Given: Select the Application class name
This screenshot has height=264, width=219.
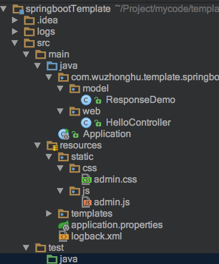Looking at the screenshot, I should click(107, 134).
